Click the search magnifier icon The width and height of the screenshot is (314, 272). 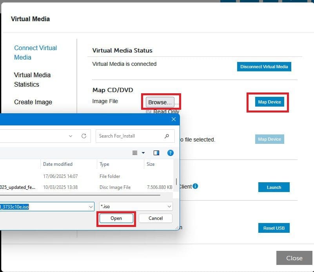[x=167, y=136]
